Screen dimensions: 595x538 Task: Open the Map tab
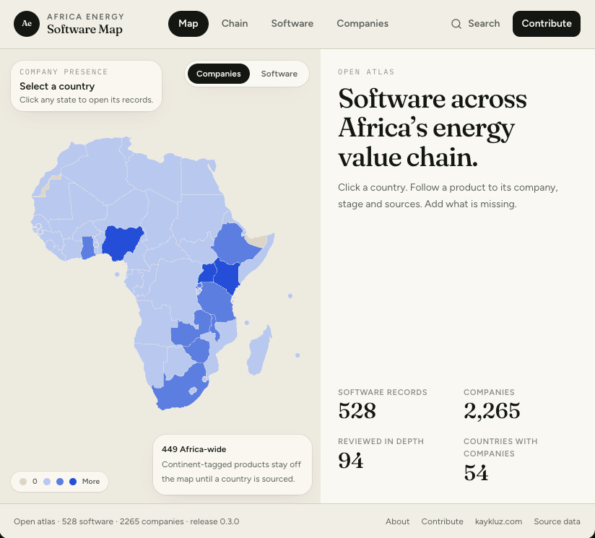[x=188, y=24]
